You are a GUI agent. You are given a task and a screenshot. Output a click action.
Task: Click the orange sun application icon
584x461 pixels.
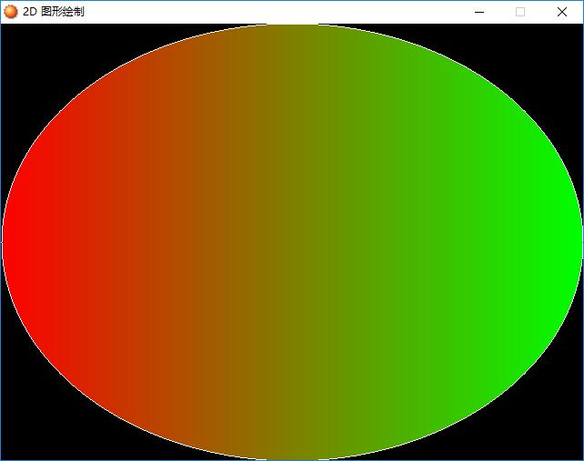(10, 12)
